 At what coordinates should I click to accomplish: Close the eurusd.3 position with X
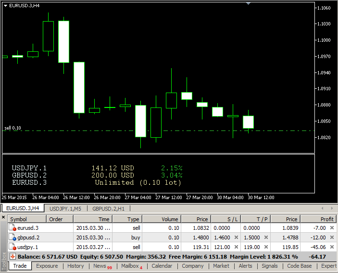point(331,228)
